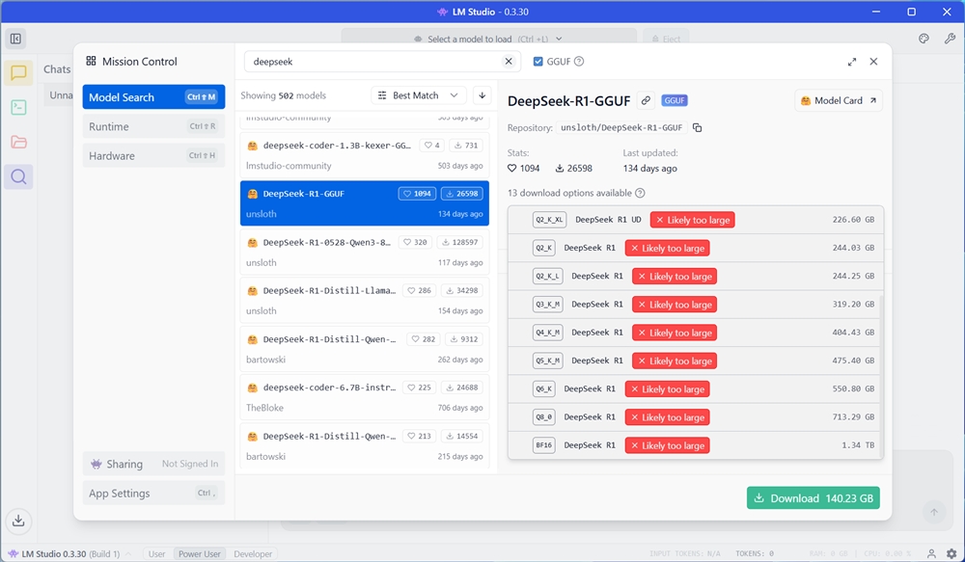
Task: Open Select a model to load dropdown
Action: tap(488, 39)
